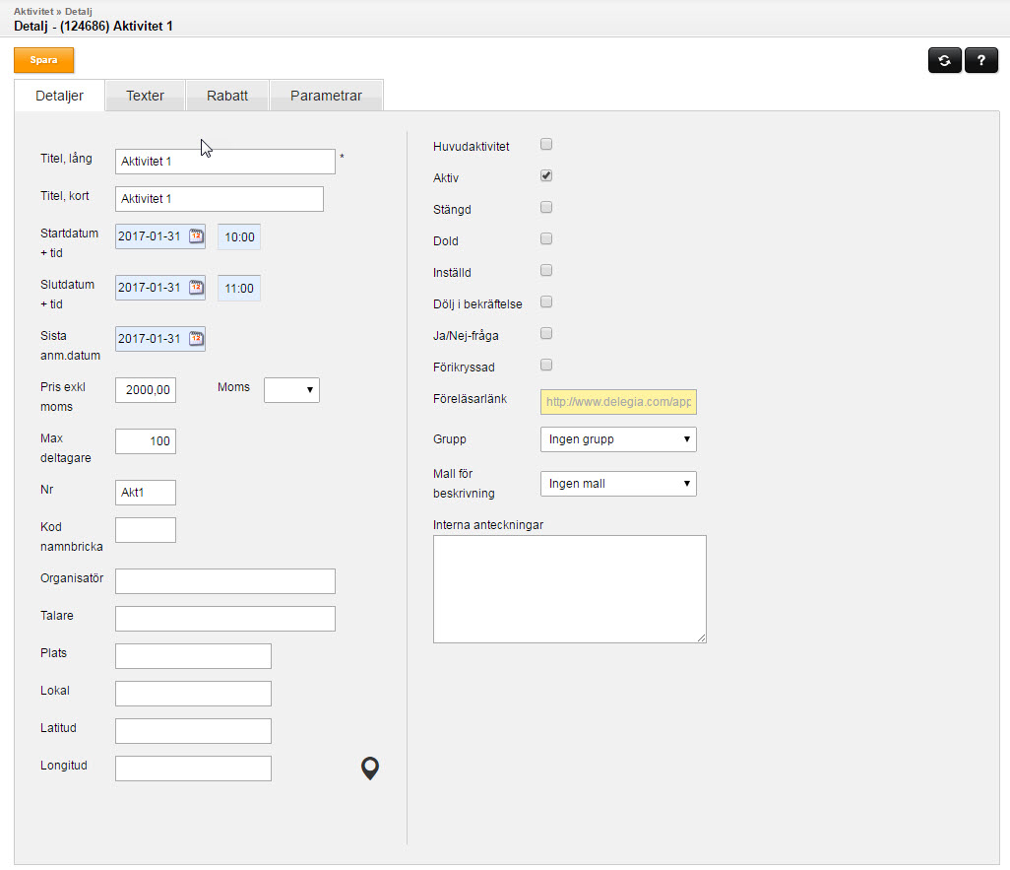Focus the Lokal input field

(193, 694)
